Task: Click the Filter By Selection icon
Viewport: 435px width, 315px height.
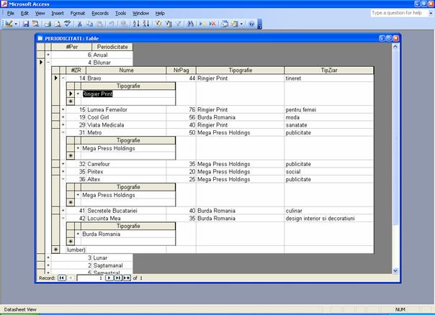Action: point(158,24)
